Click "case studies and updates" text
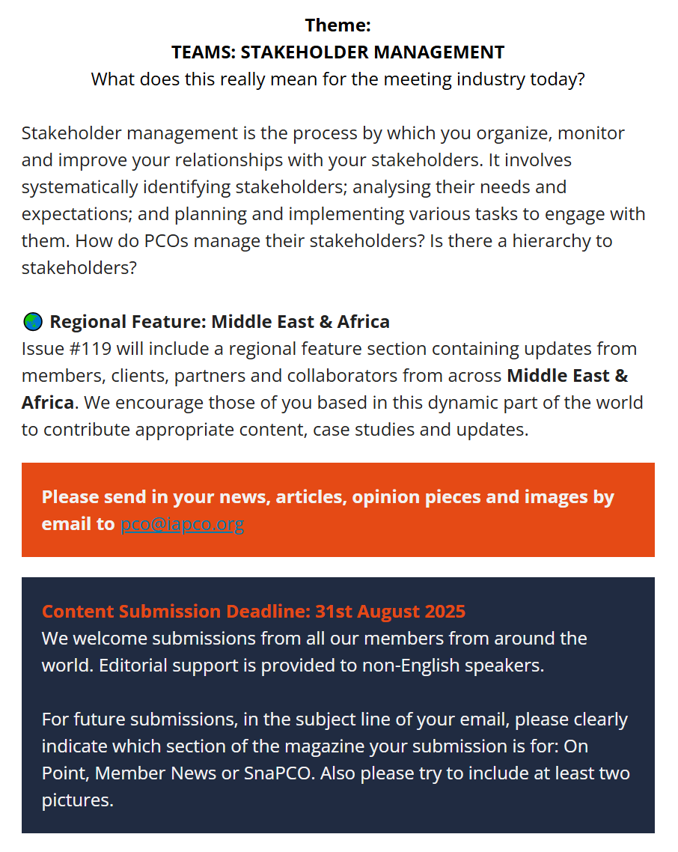This screenshot has height=852, width=678. click(421, 430)
